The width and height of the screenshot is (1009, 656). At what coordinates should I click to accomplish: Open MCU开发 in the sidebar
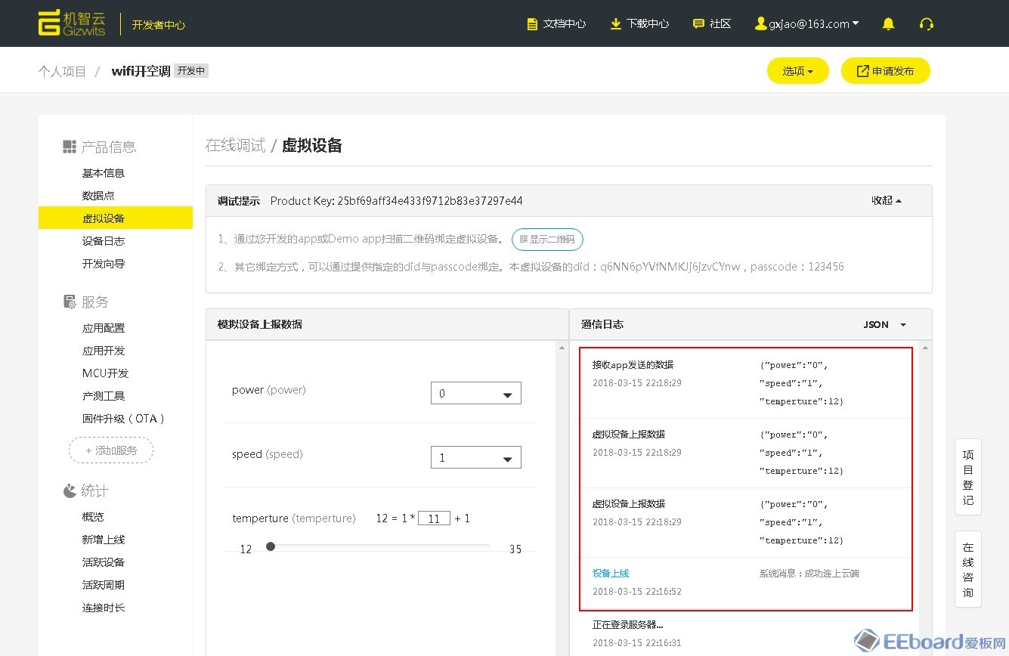(x=106, y=373)
